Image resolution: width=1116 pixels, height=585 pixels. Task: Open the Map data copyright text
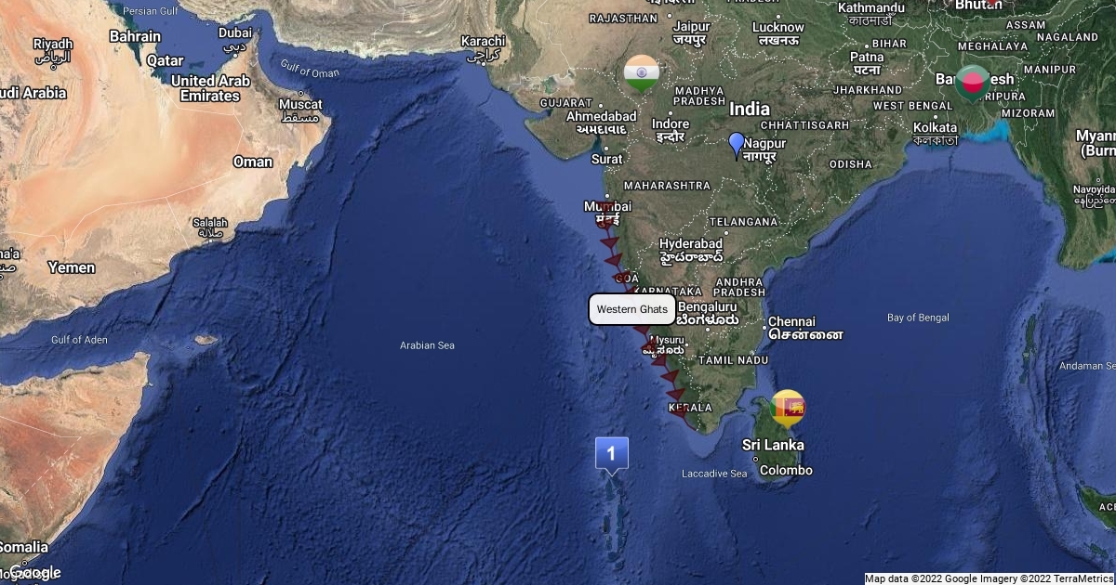(x=990, y=578)
